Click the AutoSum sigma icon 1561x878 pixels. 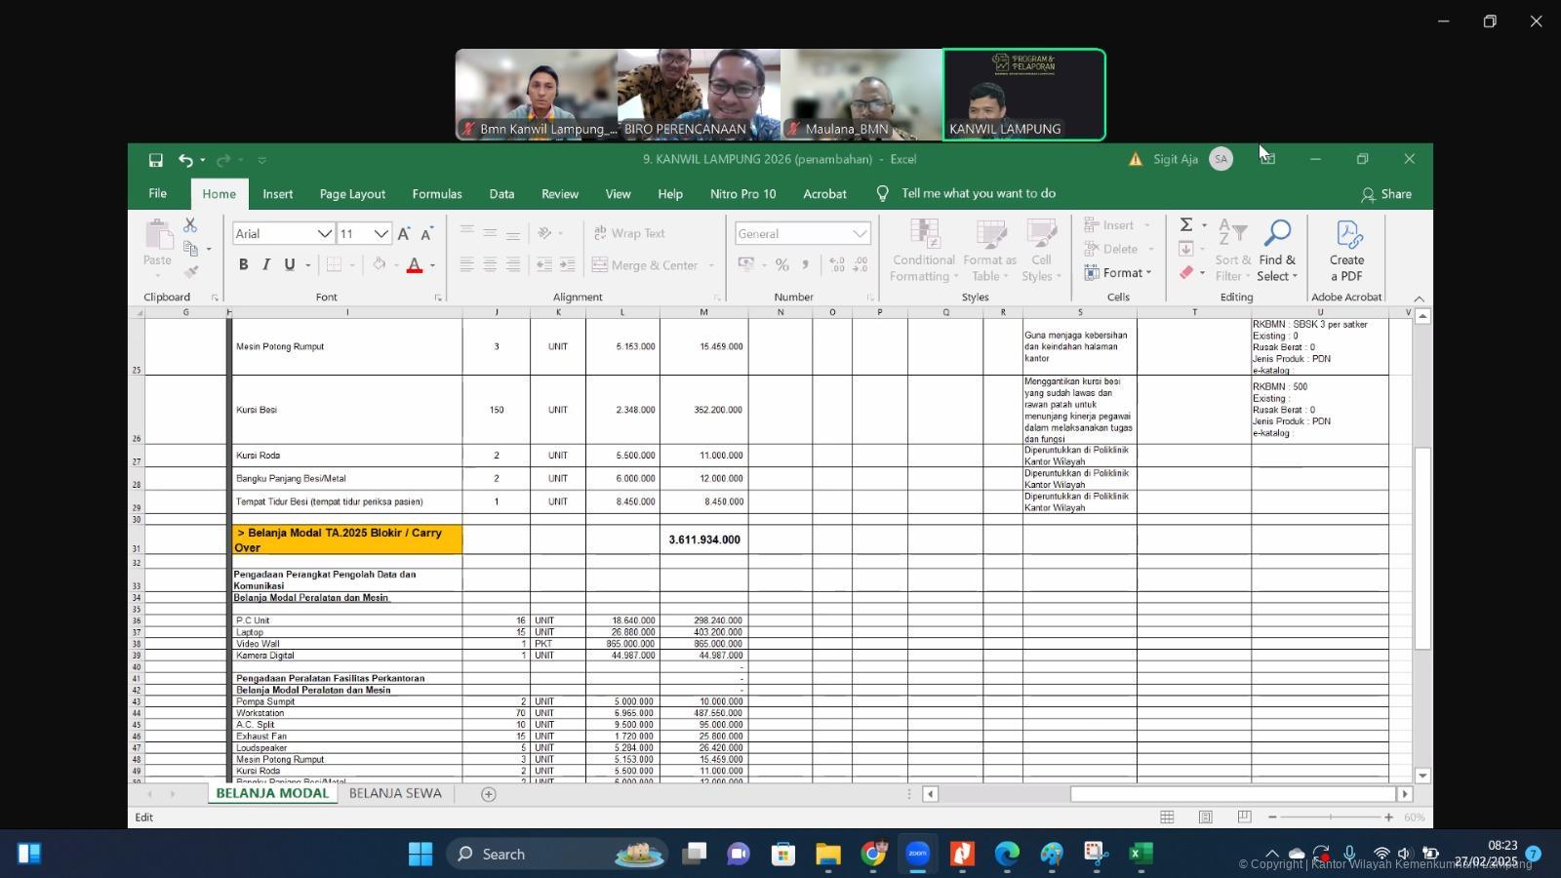point(1186,225)
